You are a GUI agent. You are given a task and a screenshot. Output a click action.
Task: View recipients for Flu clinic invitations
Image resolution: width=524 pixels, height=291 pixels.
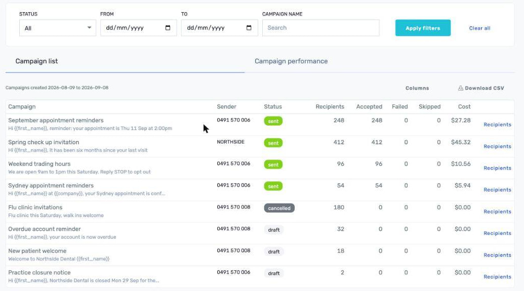497,212
